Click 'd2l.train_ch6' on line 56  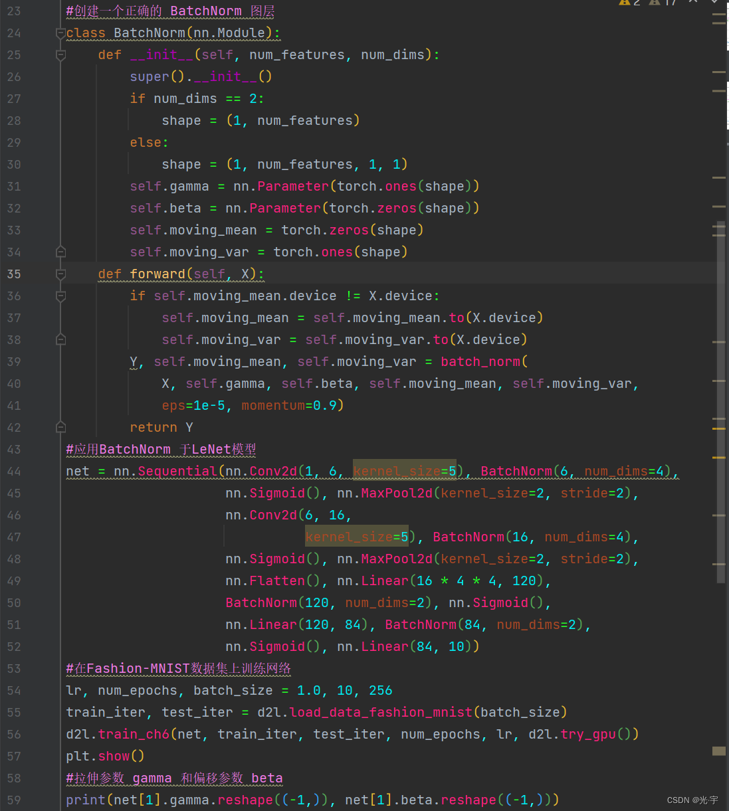click(x=118, y=735)
